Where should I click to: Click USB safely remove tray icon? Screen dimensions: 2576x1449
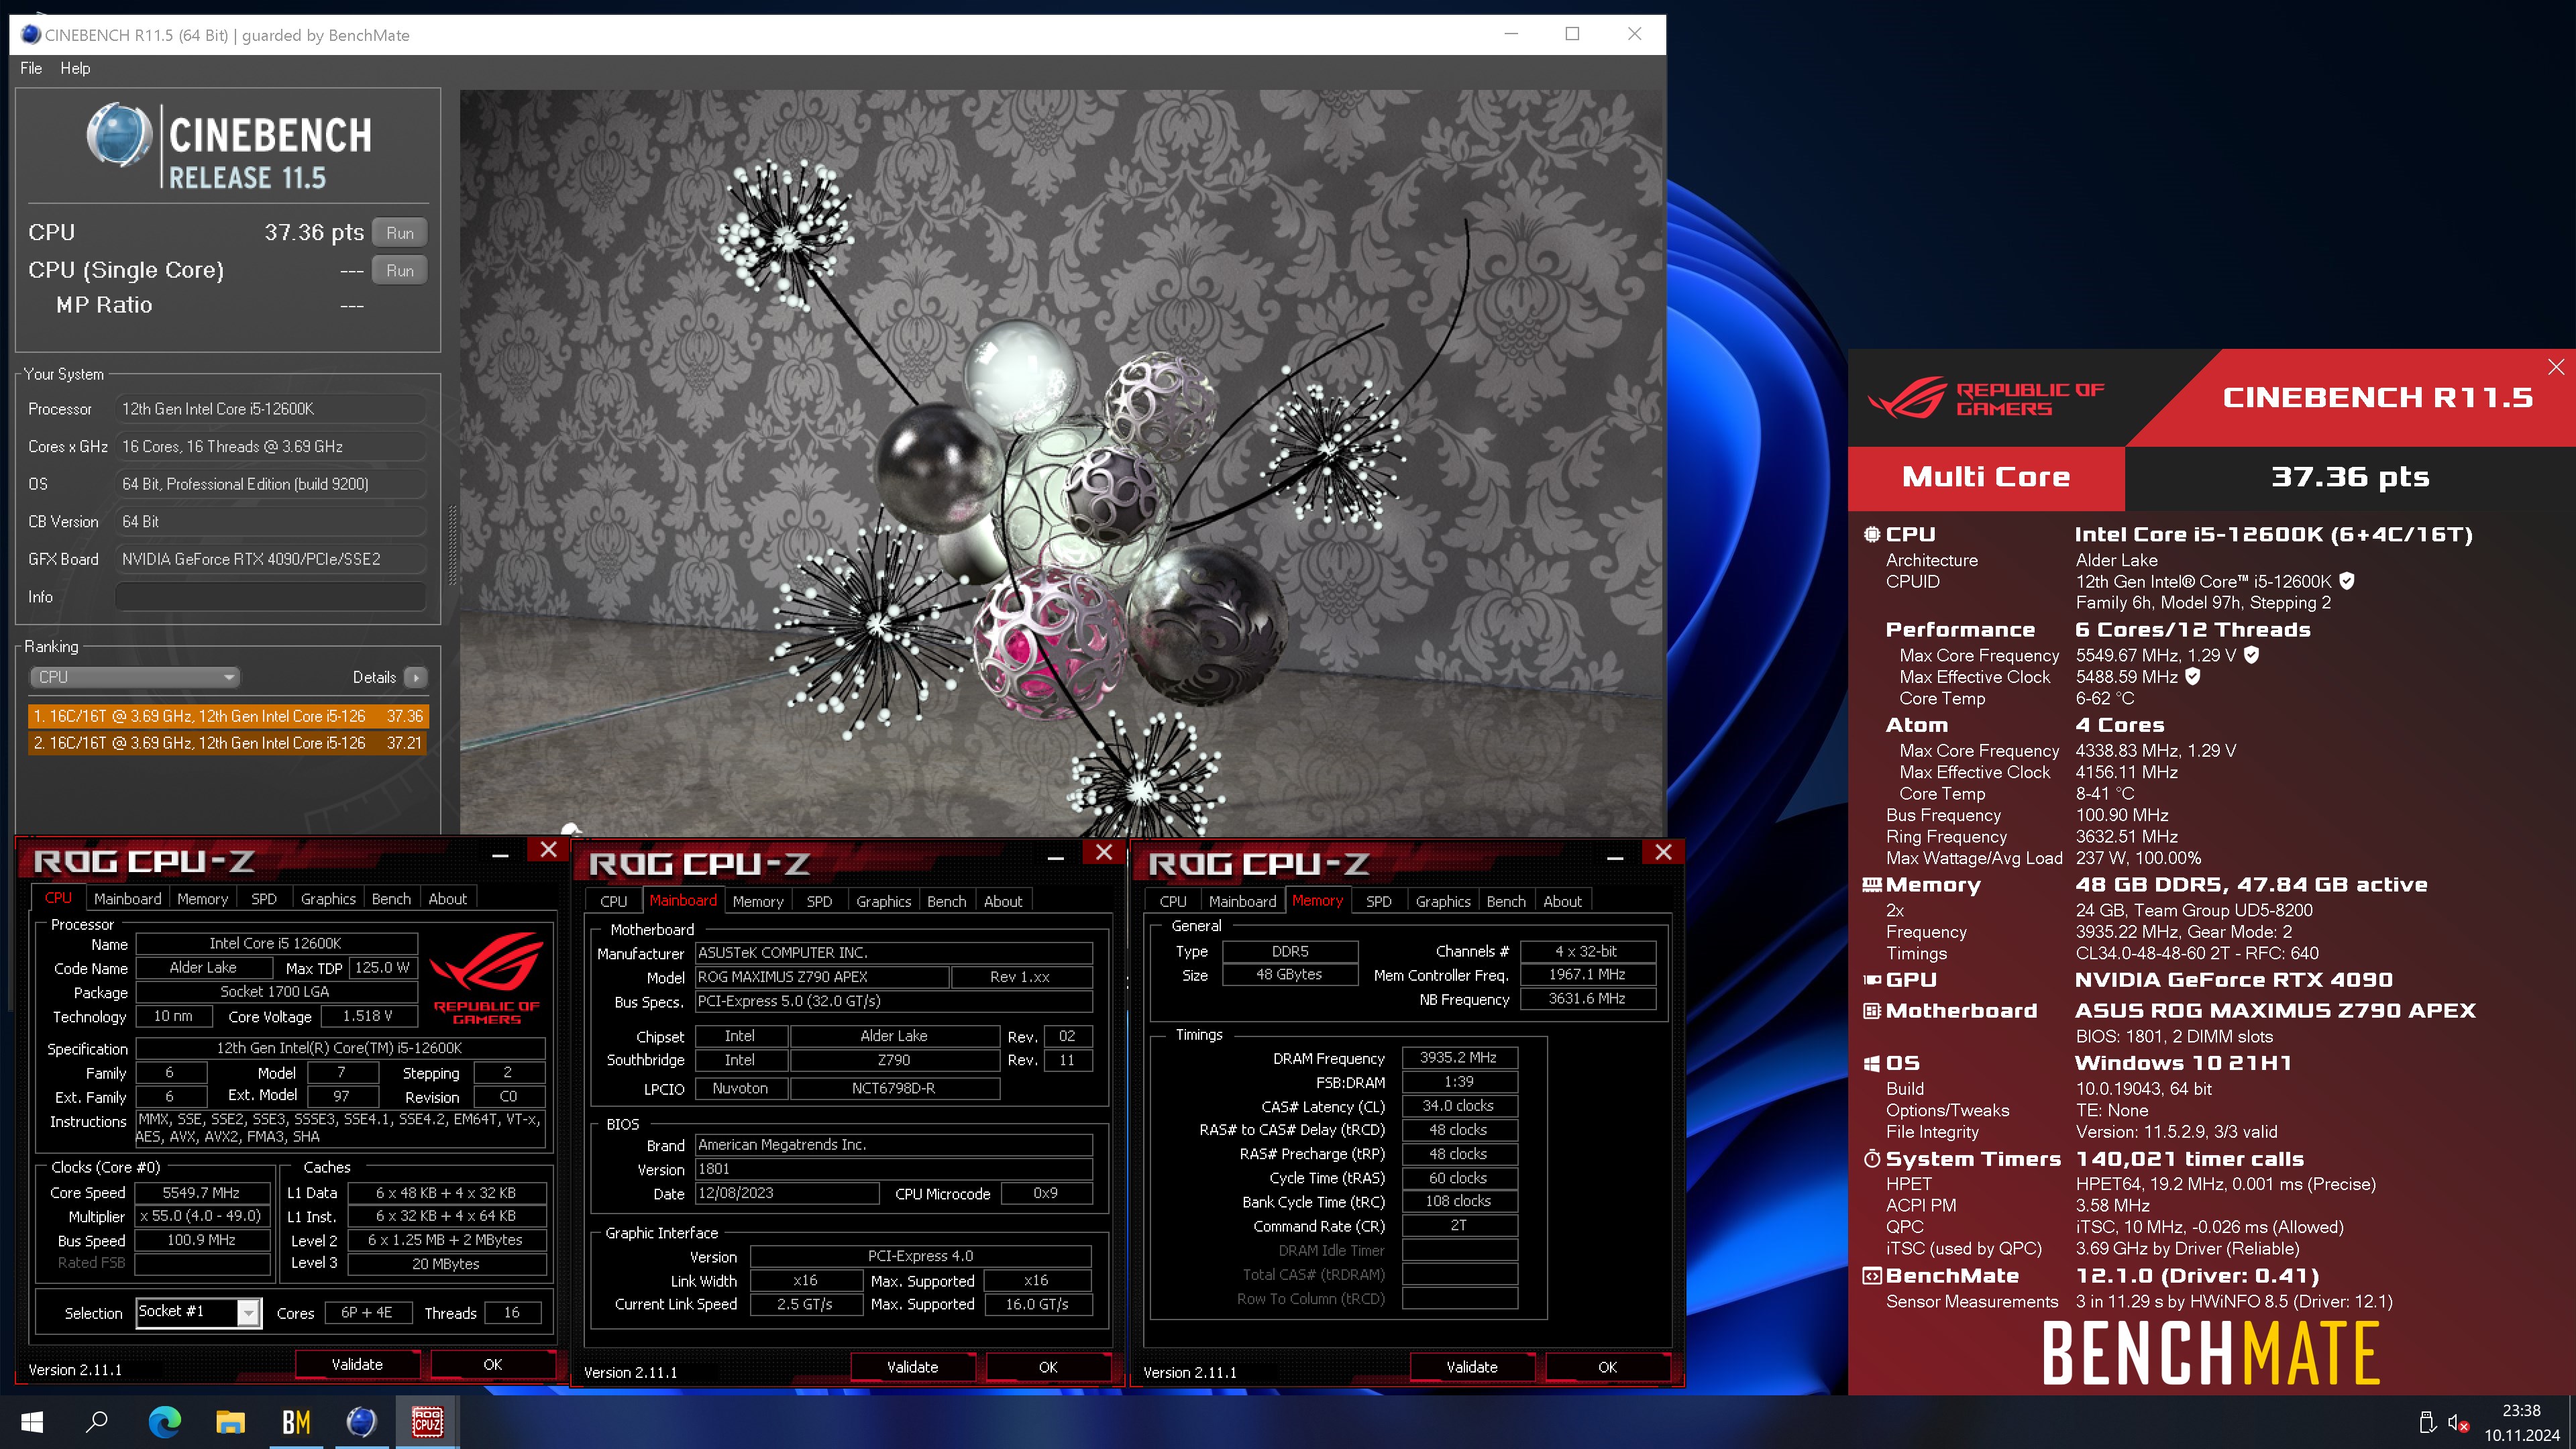[2426, 1422]
